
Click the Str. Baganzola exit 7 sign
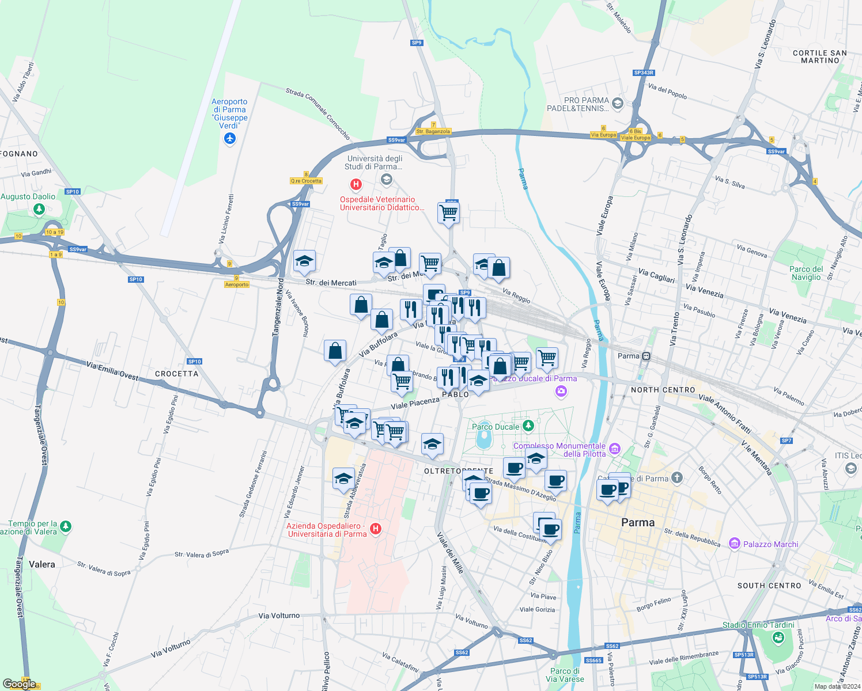[x=433, y=131]
